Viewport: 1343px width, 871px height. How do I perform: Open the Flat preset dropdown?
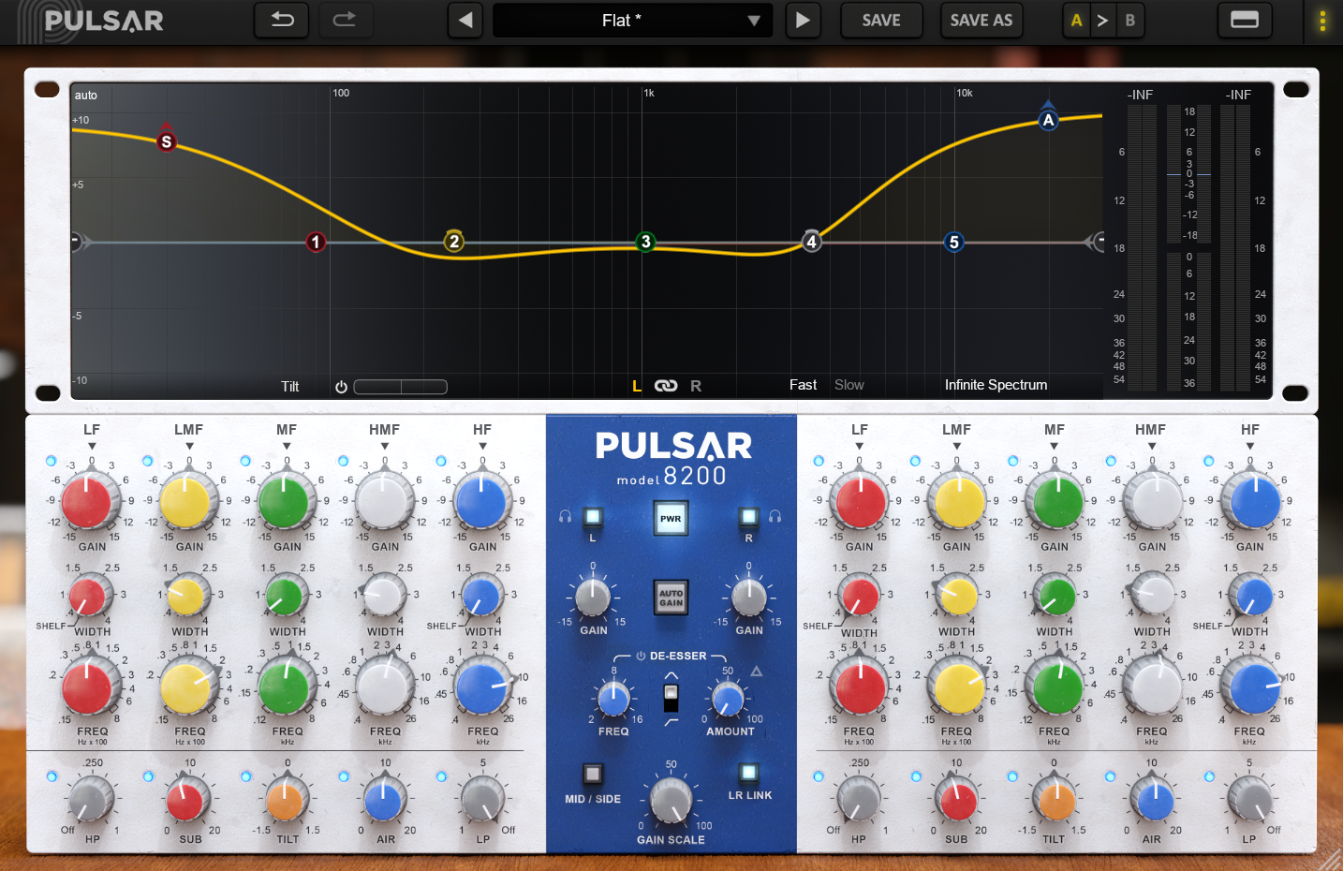click(x=633, y=20)
